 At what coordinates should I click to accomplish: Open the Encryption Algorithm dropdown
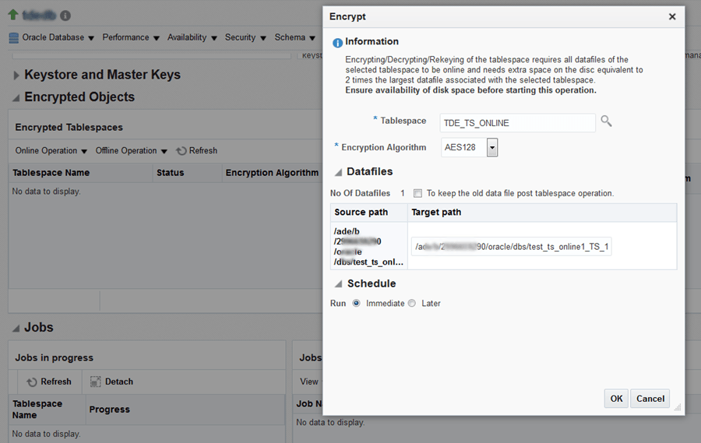point(492,147)
